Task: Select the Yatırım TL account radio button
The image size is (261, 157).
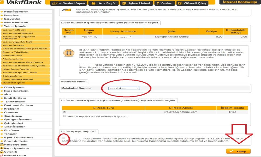Action: [x=65, y=37]
